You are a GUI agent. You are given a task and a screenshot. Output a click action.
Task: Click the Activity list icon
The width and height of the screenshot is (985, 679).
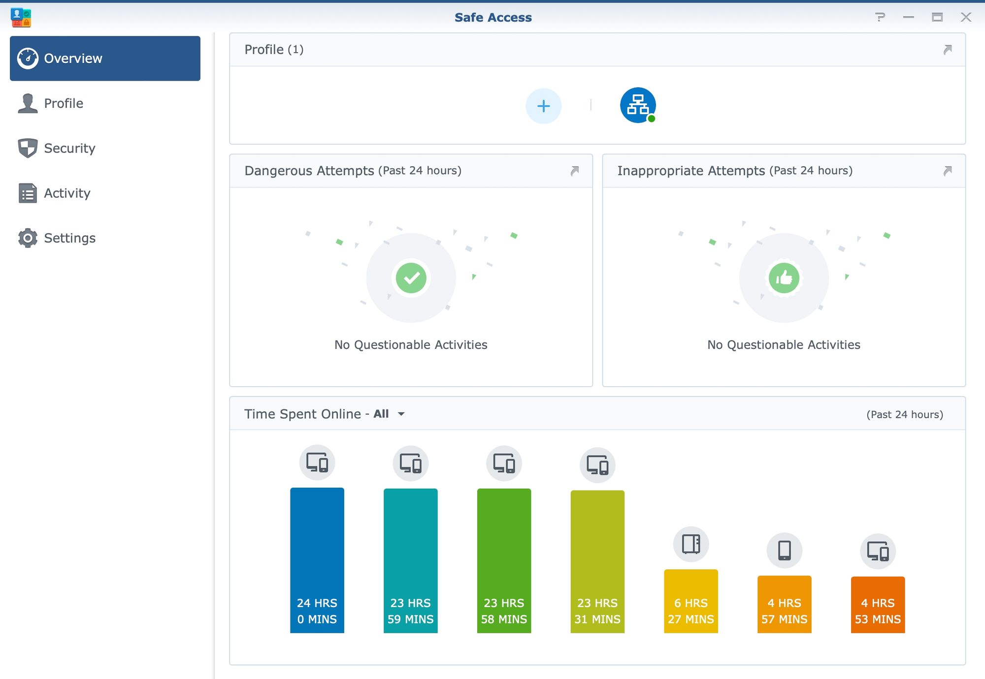[28, 193]
